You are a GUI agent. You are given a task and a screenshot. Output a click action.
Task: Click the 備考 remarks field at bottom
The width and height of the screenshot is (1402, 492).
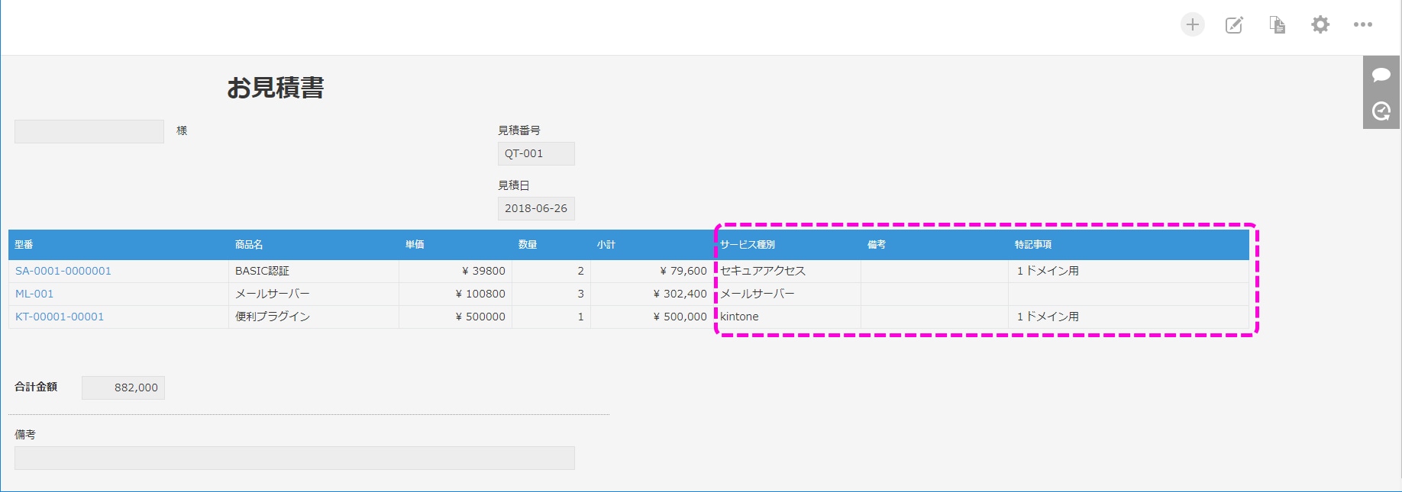(x=294, y=458)
